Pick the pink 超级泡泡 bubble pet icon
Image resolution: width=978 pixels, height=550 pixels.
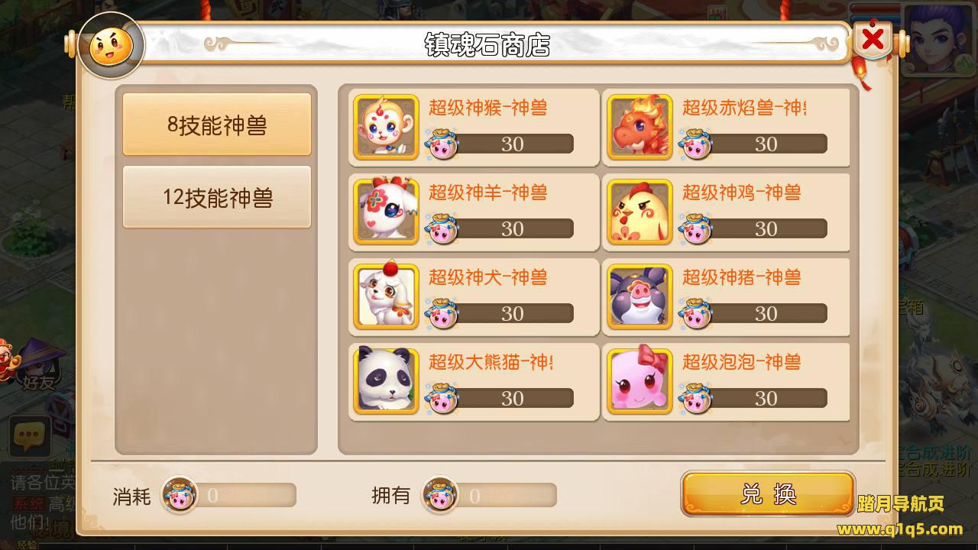pos(640,381)
